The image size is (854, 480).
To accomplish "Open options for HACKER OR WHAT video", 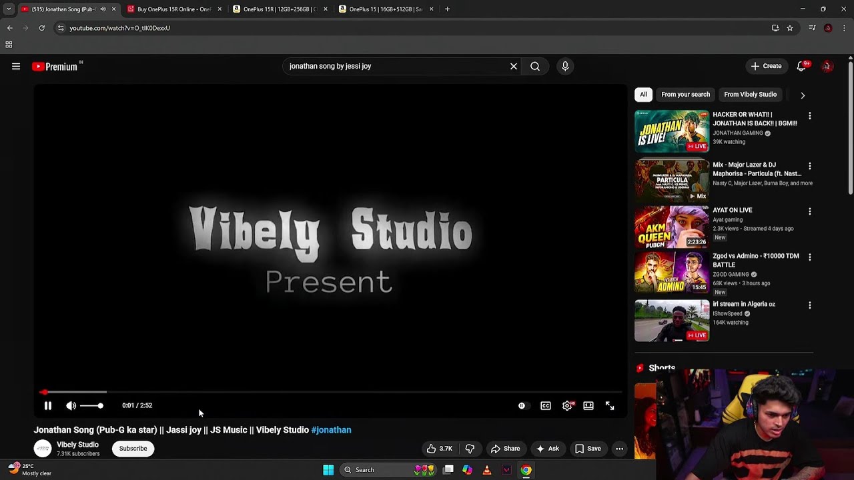I will click(810, 116).
